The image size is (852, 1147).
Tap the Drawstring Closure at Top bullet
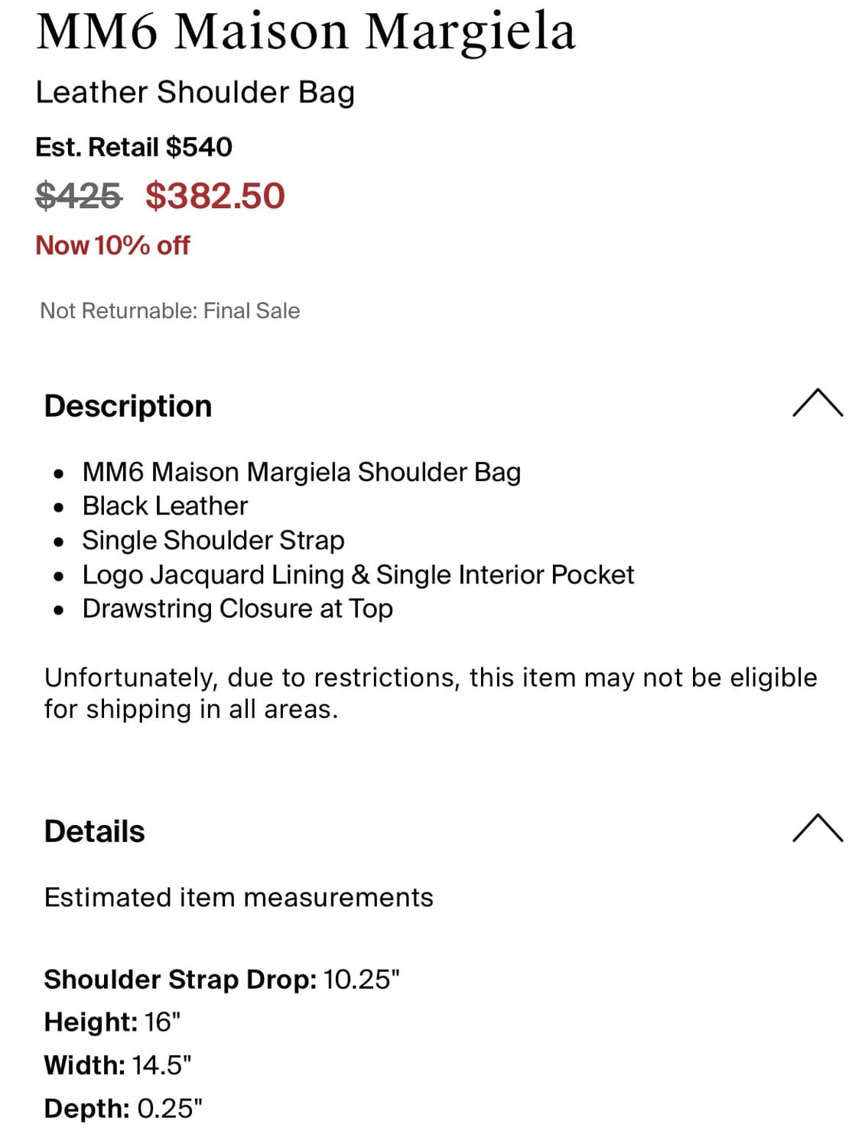[x=238, y=609]
